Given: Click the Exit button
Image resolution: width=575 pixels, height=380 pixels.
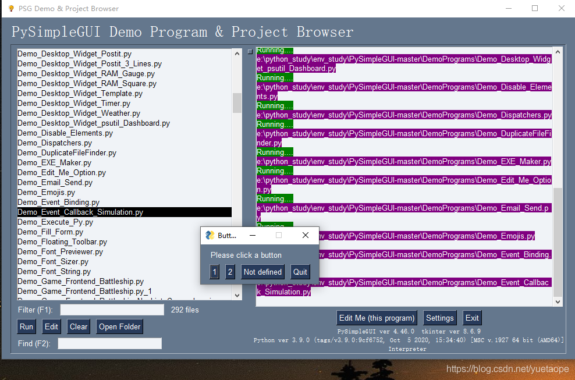Looking at the screenshot, I should (472, 318).
